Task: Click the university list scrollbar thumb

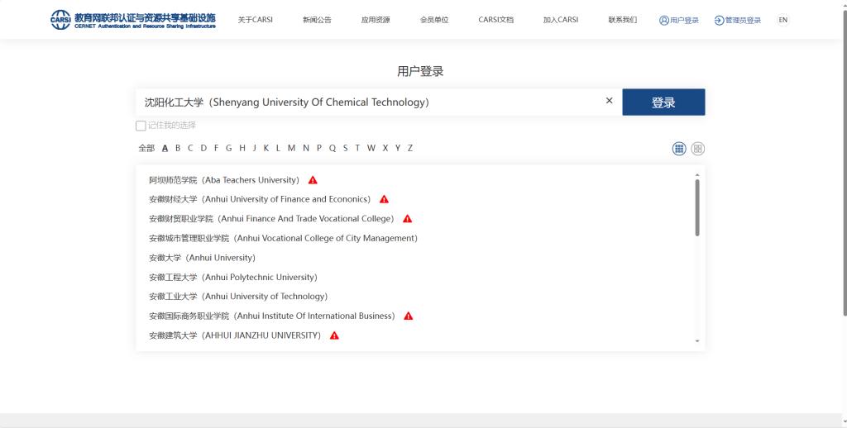Action: tap(697, 207)
